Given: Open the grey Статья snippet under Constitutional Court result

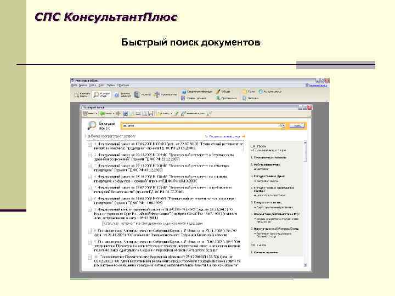Looking at the screenshot, I should 153,223.
